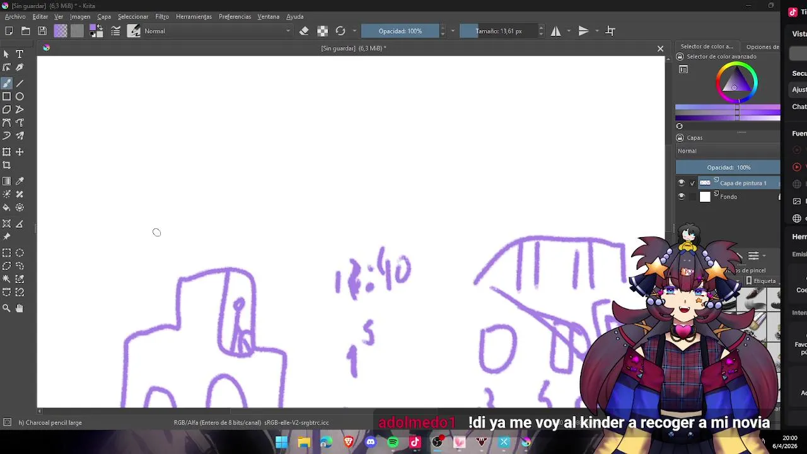Screen dimensions: 807x454
Task: Select the Color Sampler eyedropper tool
Action: click(20, 181)
